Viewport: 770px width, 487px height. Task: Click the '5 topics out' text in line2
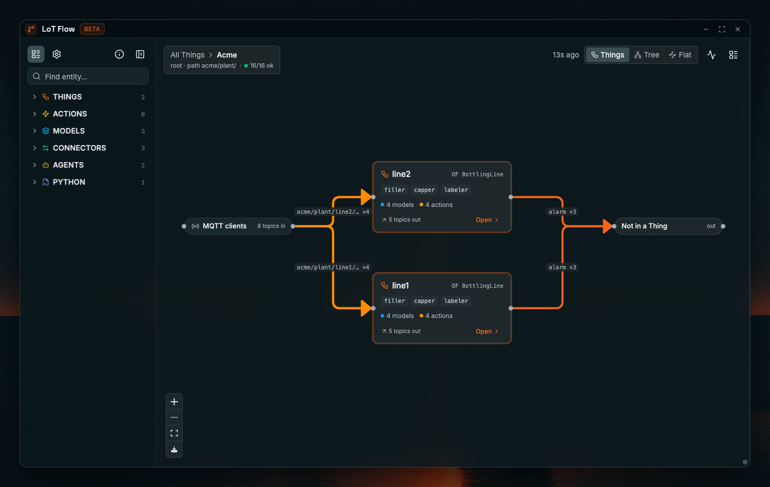(x=404, y=220)
